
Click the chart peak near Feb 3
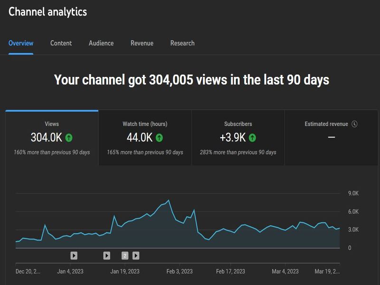169,201
